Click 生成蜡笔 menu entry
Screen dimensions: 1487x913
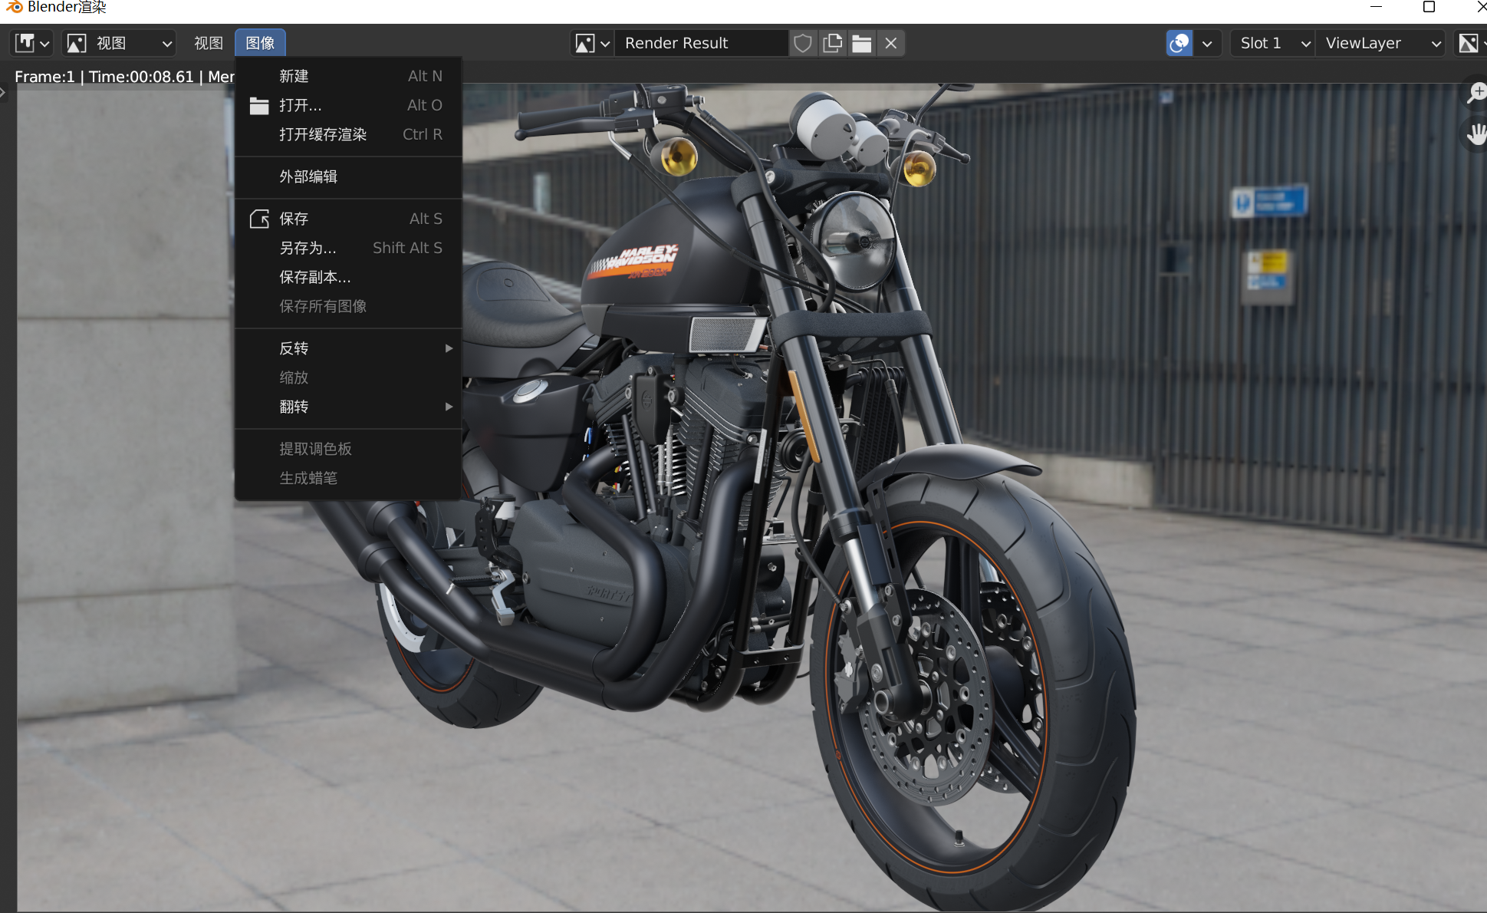pyautogui.click(x=348, y=478)
